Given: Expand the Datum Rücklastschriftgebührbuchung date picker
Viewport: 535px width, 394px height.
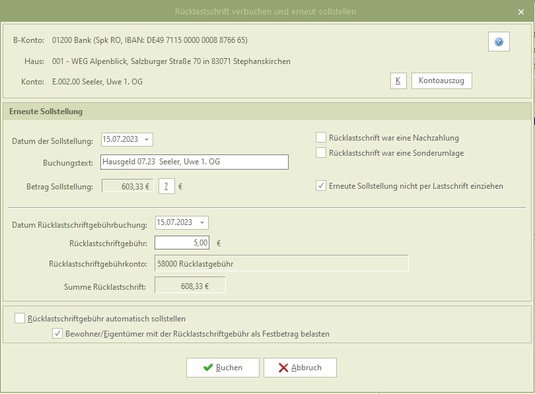Looking at the screenshot, I should tap(201, 222).
